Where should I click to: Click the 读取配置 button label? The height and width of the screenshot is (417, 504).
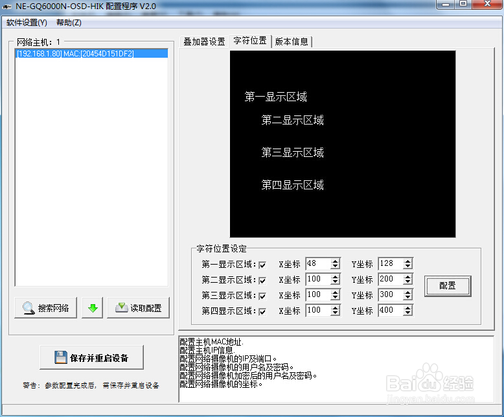pyautogui.click(x=146, y=308)
